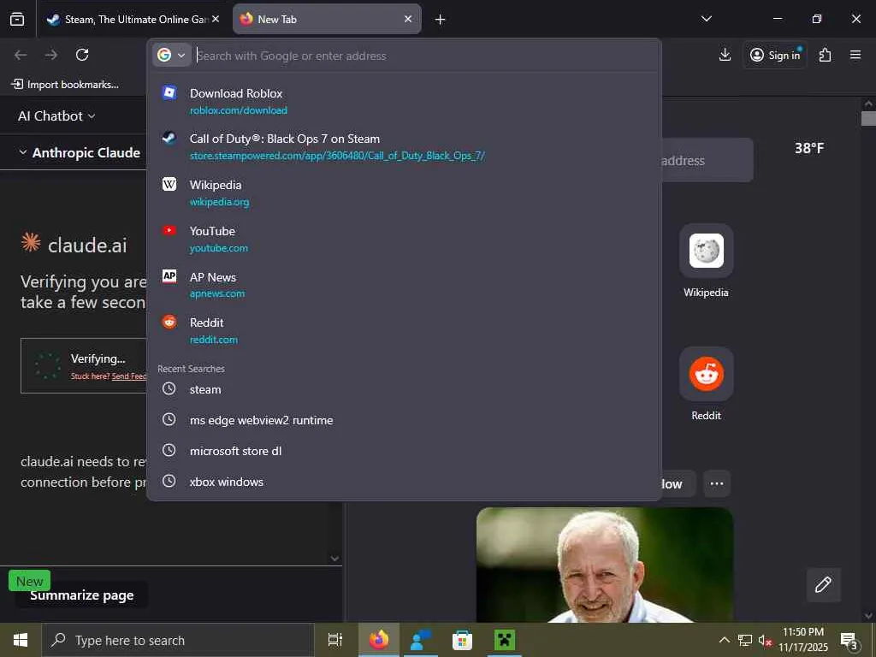Click Import bookmarks in the bookmarks bar
Image resolution: width=876 pixels, height=657 pixels.
[65, 85]
